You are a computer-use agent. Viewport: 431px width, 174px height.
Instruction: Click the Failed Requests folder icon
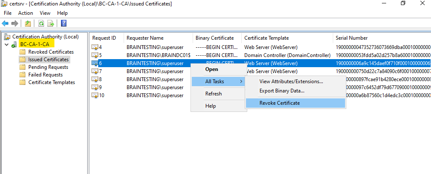click(x=22, y=75)
